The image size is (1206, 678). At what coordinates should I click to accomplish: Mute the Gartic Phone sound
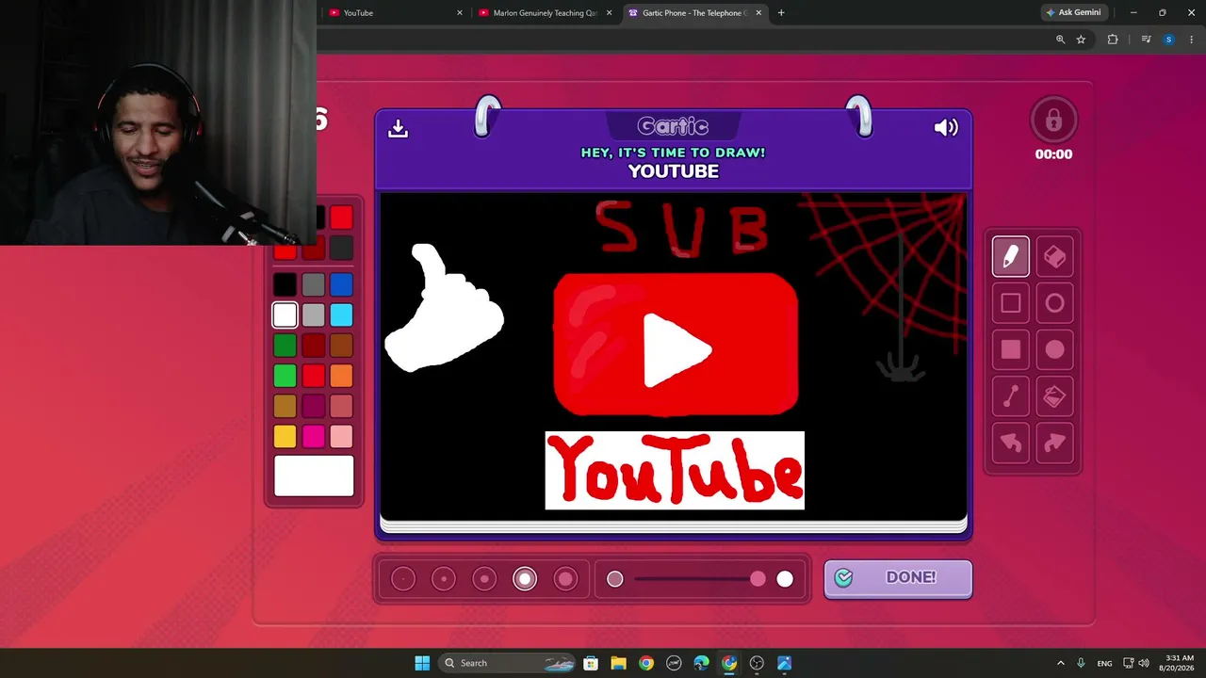(946, 128)
